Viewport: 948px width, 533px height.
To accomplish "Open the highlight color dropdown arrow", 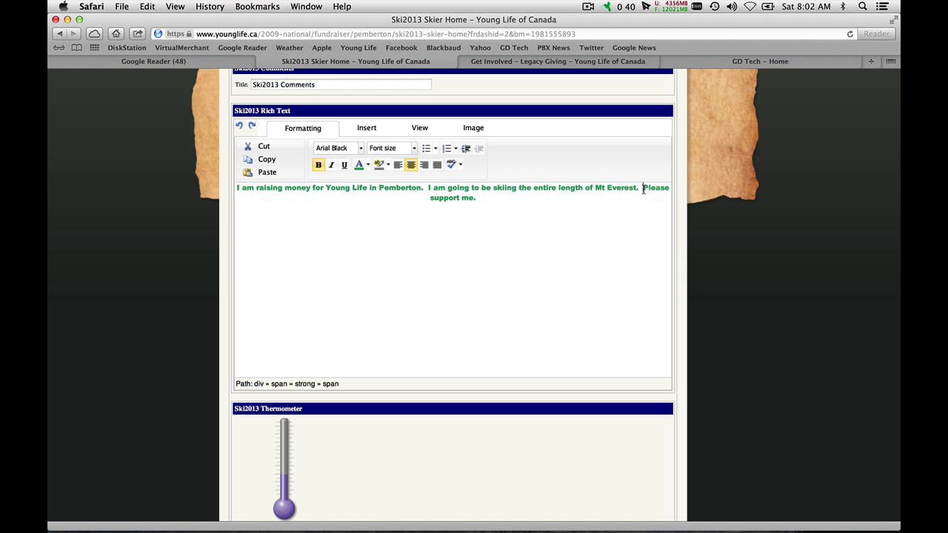I will pos(388,165).
